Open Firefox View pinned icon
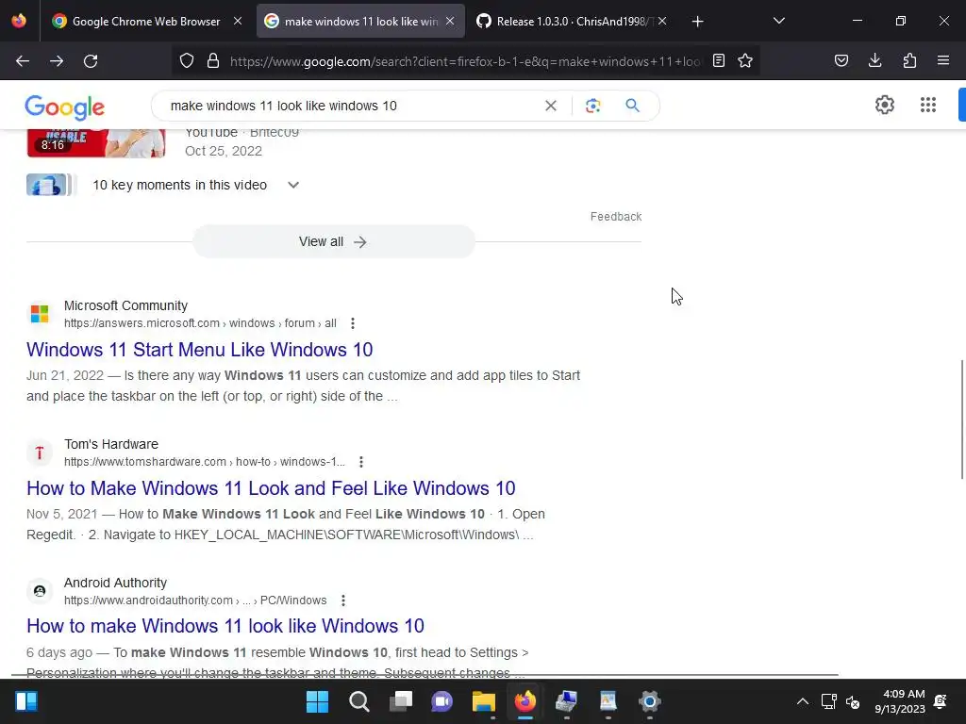Viewport: 966px width, 724px height. (19, 21)
